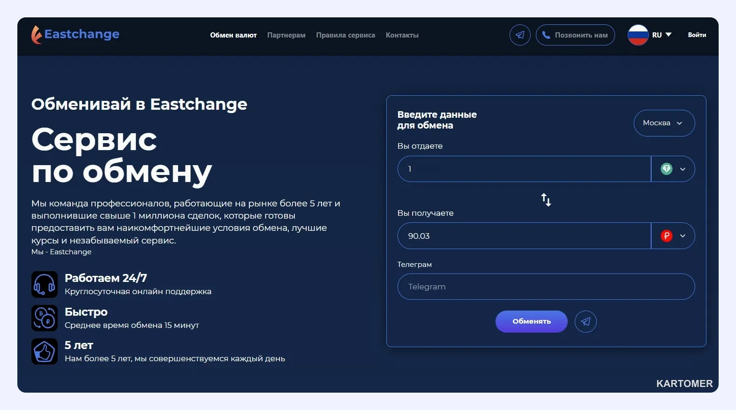Image resolution: width=736 pixels, height=410 pixels.
Task: Open the ruble currency selector in Вы получаете
Action: [x=673, y=235]
